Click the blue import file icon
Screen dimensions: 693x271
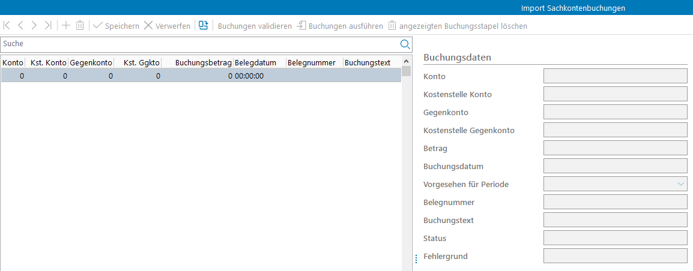pyautogui.click(x=204, y=26)
